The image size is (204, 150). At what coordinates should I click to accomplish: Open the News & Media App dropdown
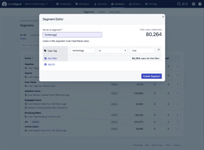point(36,4)
